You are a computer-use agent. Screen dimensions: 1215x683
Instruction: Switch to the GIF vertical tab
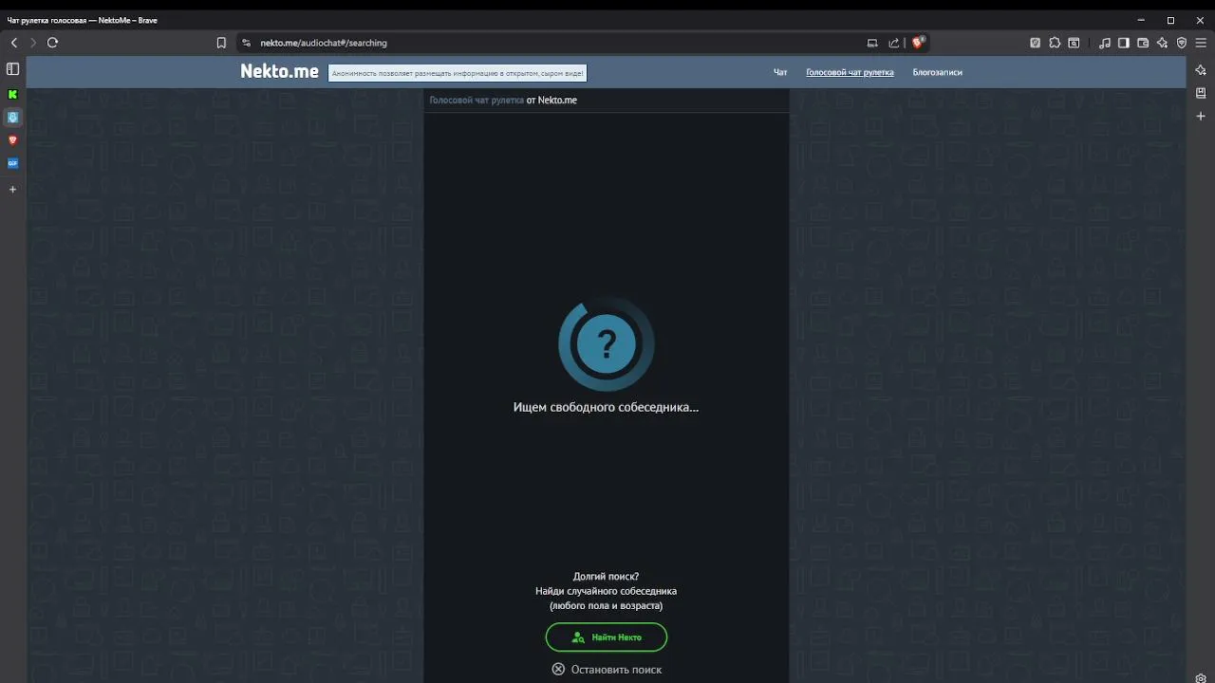12,163
